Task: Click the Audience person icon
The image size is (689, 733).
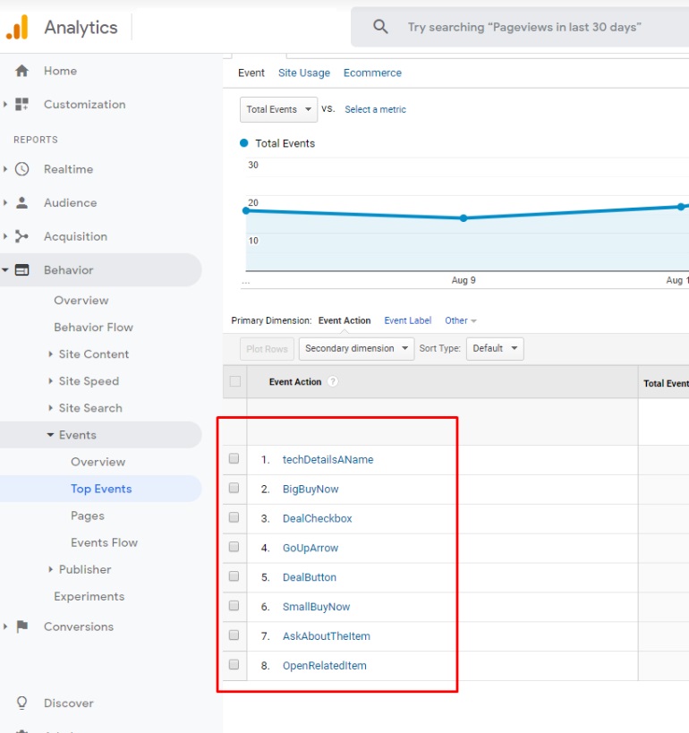Action: [22, 203]
